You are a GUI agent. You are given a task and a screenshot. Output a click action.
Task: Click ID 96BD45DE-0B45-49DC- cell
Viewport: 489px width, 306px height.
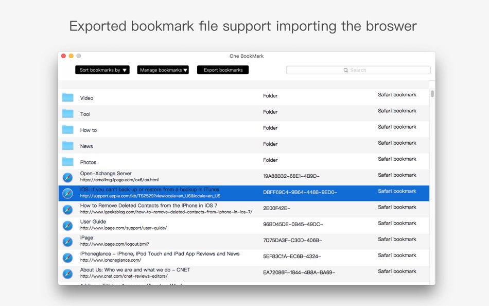293,225
